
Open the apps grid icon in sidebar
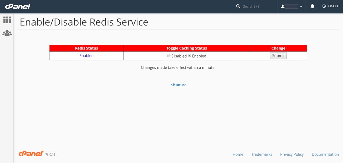(7, 20)
